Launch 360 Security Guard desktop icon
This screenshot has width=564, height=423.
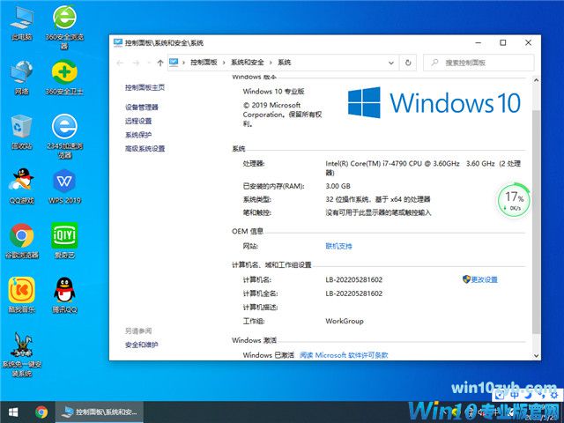pos(64,78)
